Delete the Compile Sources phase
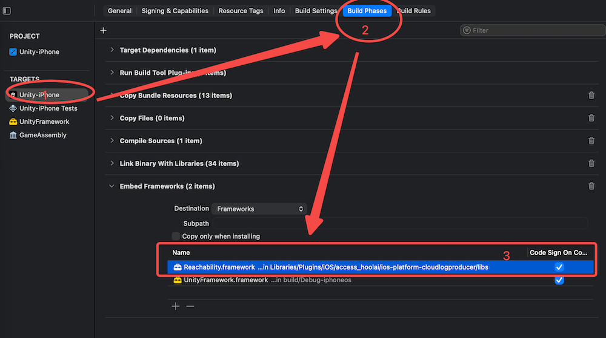The image size is (606, 338). tap(591, 141)
